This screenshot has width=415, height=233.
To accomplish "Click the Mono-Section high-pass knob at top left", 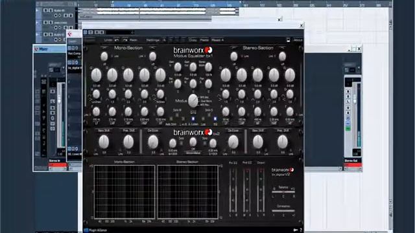I will tap(104, 56).
